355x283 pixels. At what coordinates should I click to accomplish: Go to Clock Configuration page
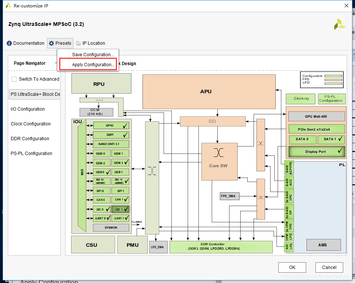(x=31, y=124)
